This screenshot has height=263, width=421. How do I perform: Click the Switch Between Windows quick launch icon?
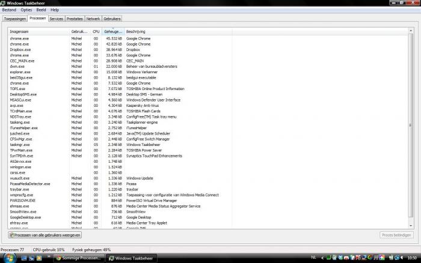(x=32, y=258)
